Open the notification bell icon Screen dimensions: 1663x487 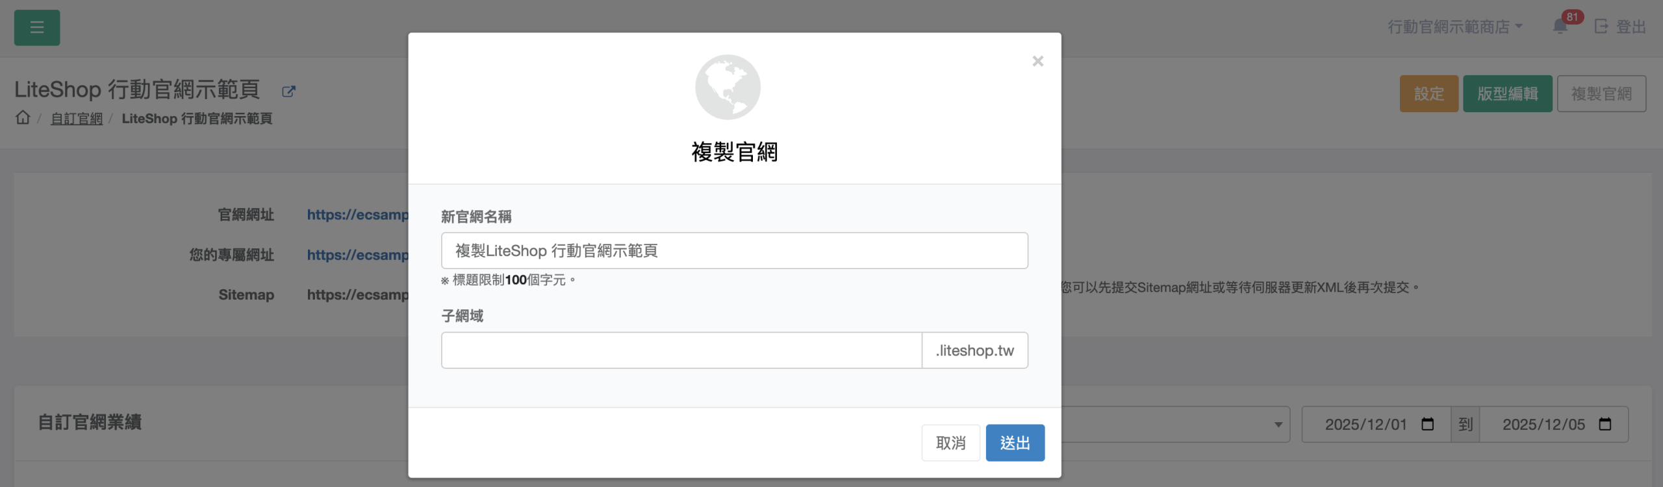pos(1560,27)
